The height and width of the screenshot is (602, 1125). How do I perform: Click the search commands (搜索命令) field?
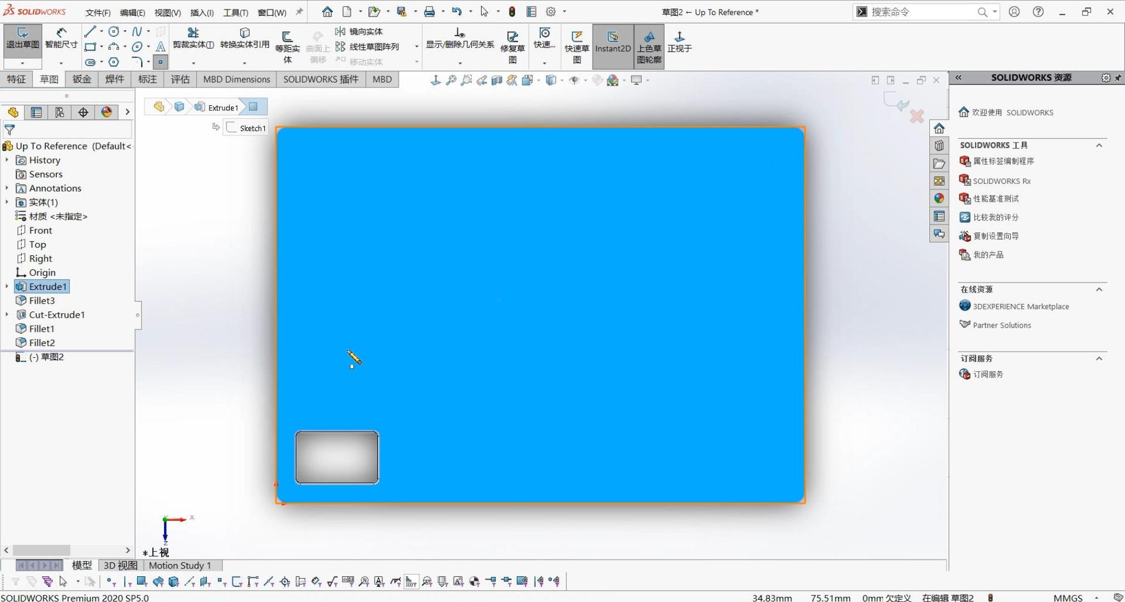(920, 12)
